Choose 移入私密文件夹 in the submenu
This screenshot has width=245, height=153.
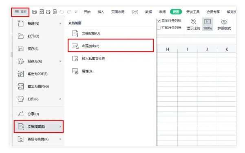(110, 59)
